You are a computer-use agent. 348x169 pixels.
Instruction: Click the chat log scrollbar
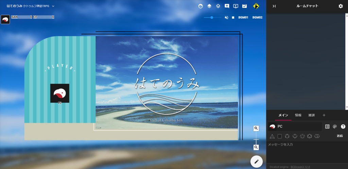tap(347, 62)
